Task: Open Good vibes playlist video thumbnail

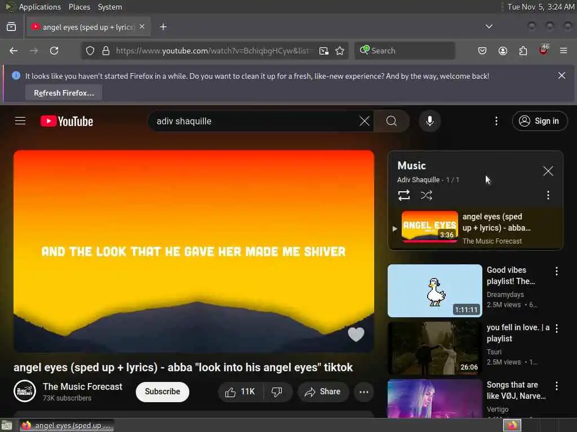Action: tap(434, 291)
